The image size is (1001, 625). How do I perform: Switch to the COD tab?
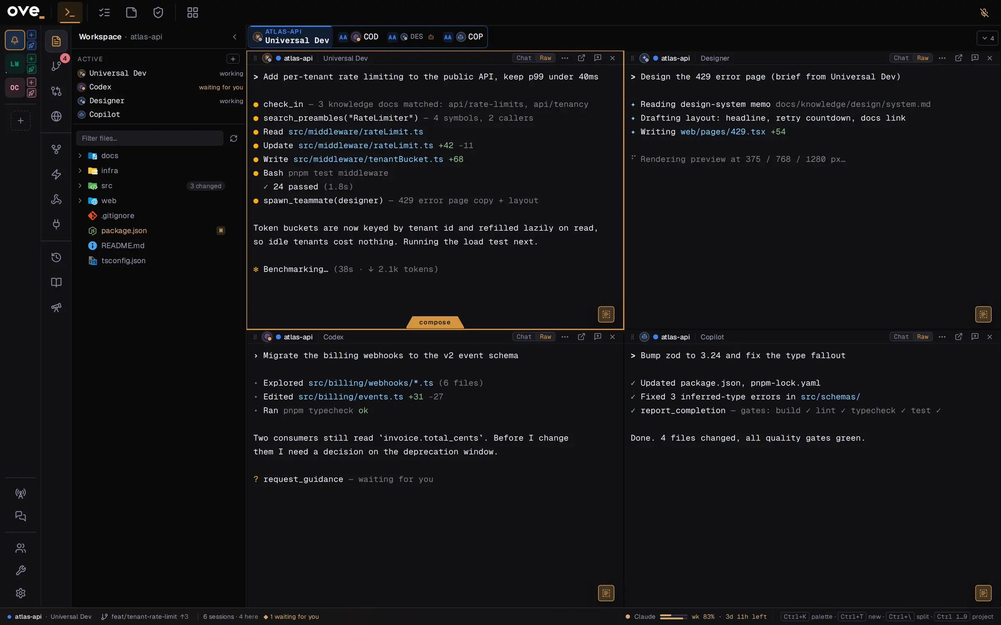pyautogui.click(x=358, y=37)
